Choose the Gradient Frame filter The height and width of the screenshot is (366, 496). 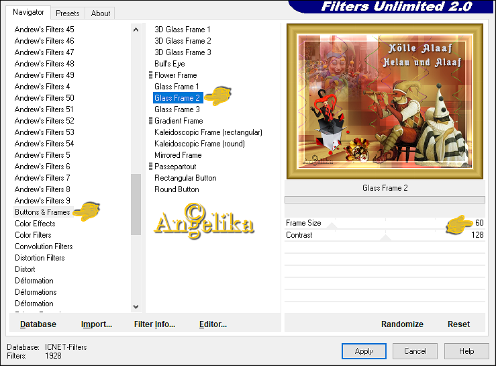pyautogui.click(x=179, y=121)
